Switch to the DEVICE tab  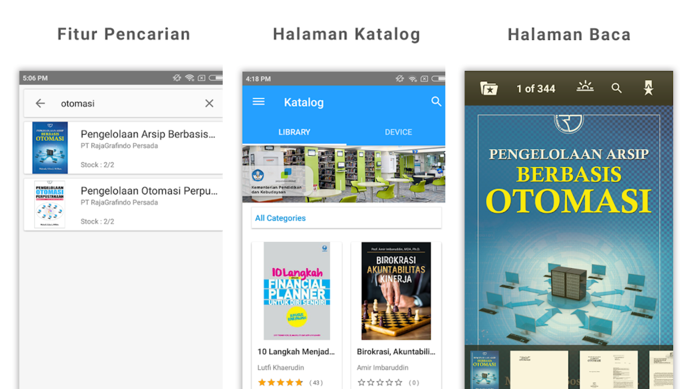point(398,132)
